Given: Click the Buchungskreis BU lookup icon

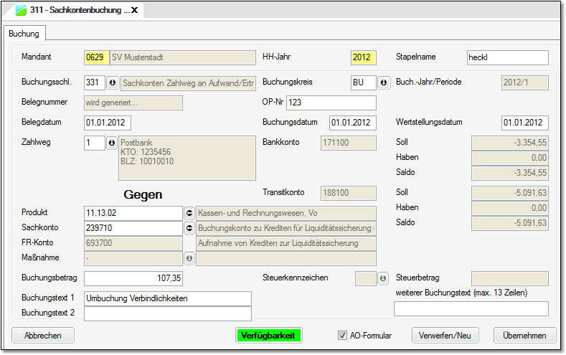Looking at the screenshot, I should [384, 83].
